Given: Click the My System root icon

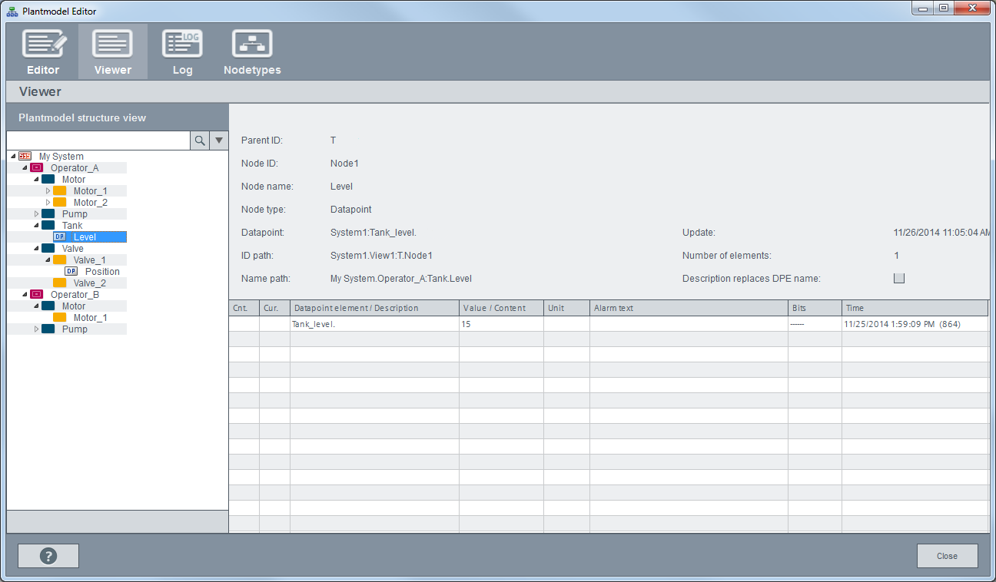Looking at the screenshot, I should [x=25, y=157].
